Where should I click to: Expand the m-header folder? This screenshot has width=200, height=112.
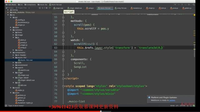click(13, 55)
